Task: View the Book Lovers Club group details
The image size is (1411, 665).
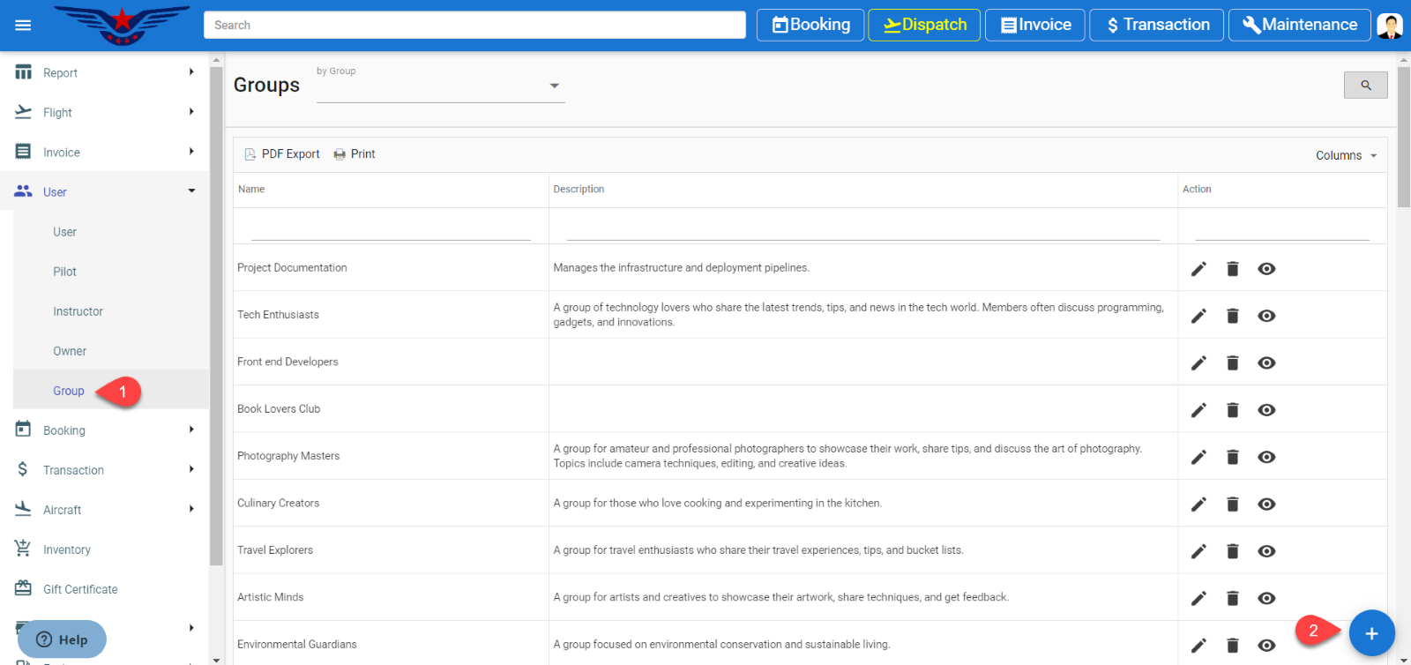Action: pyautogui.click(x=1266, y=410)
